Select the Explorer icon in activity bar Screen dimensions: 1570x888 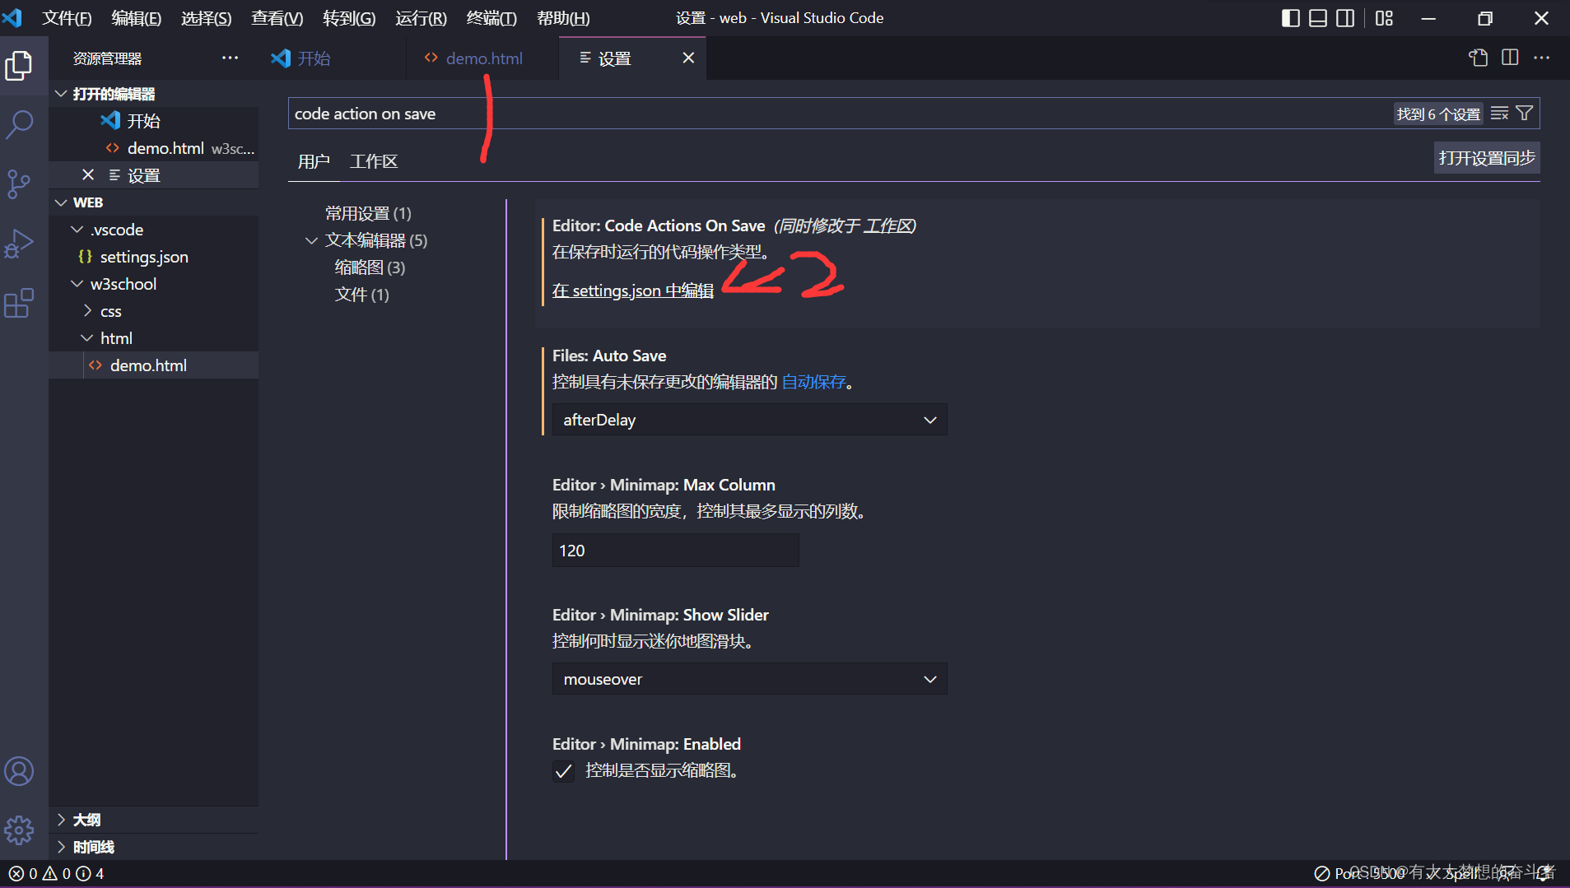point(20,65)
